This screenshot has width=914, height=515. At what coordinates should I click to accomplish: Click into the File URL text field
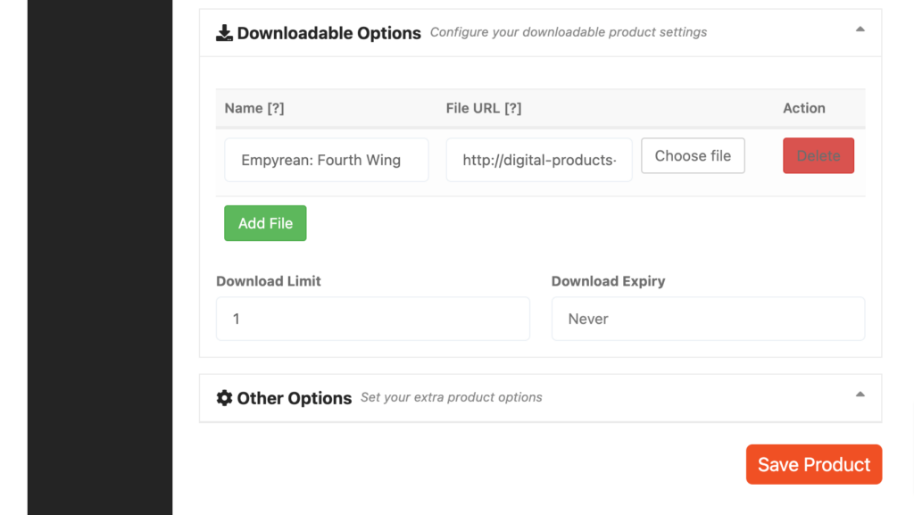[538, 160]
